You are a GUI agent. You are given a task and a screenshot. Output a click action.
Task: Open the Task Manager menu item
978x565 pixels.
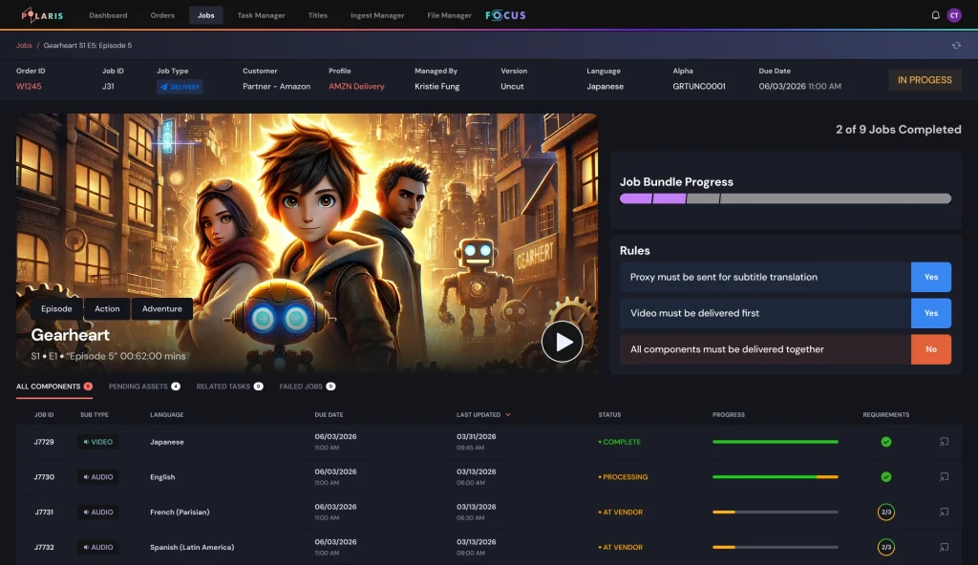click(x=261, y=15)
